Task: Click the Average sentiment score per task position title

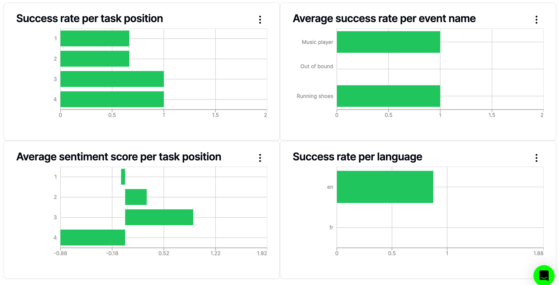Action: 119,157
